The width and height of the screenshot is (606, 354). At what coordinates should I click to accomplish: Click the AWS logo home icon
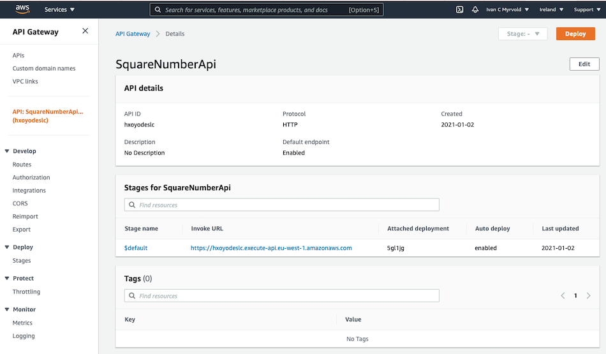(22, 10)
